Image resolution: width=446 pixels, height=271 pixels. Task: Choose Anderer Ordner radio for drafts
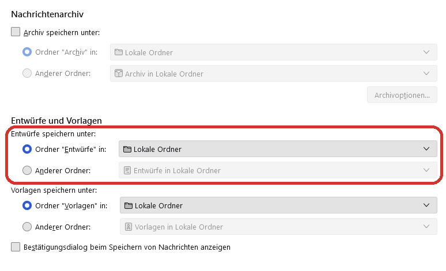27,170
